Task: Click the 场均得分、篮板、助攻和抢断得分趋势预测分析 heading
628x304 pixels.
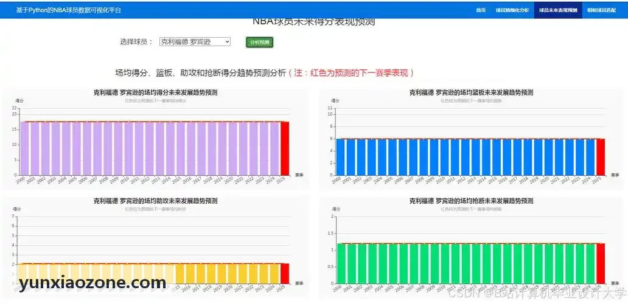Action: (x=201, y=73)
